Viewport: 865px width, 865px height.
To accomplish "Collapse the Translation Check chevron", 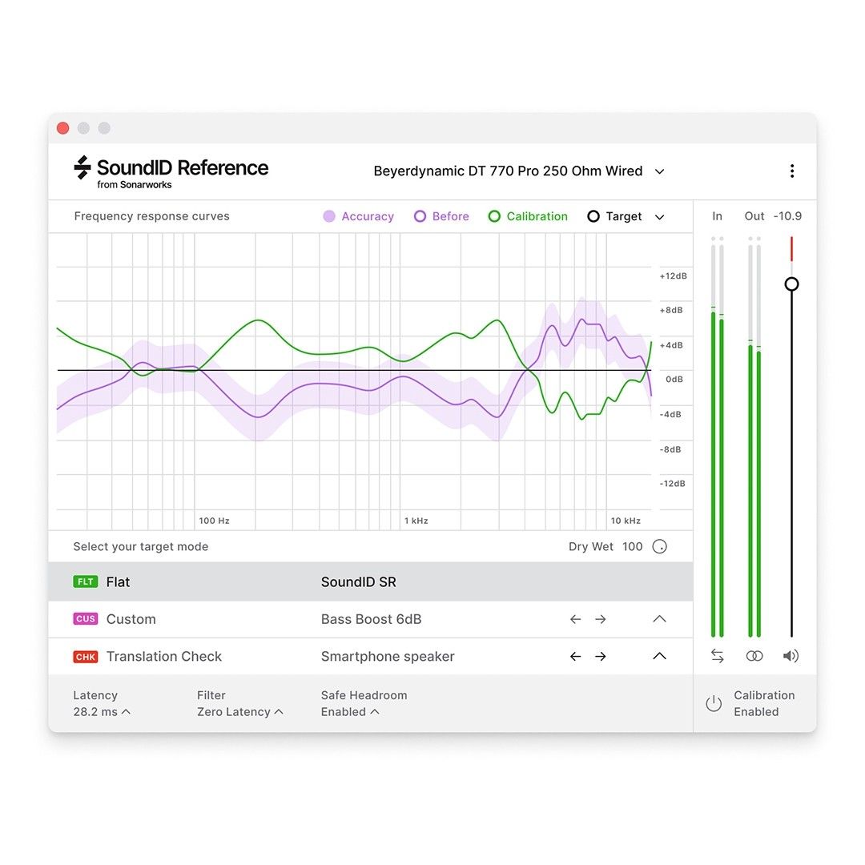I will click(x=659, y=656).
